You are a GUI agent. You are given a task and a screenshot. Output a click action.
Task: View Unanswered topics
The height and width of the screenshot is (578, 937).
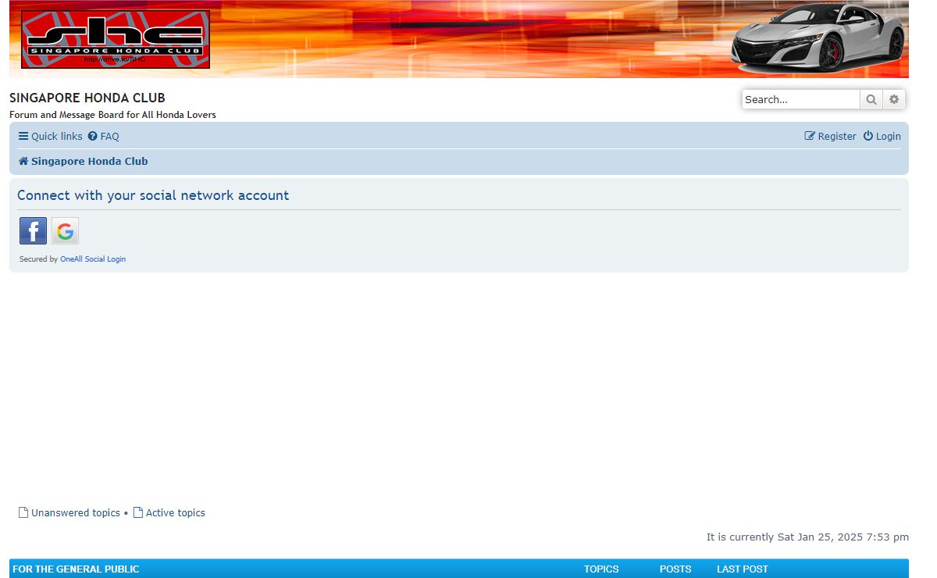click(69, 513)
